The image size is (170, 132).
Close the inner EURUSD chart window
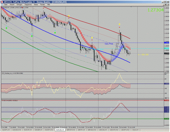coord(168,5)
